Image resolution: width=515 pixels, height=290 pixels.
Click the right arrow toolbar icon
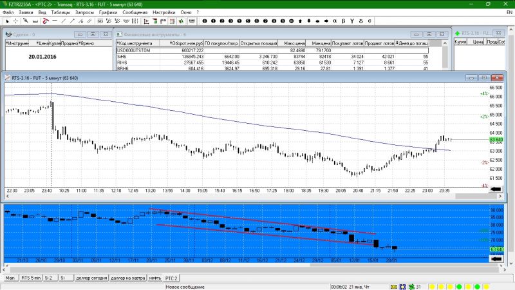tap(326, 21)
